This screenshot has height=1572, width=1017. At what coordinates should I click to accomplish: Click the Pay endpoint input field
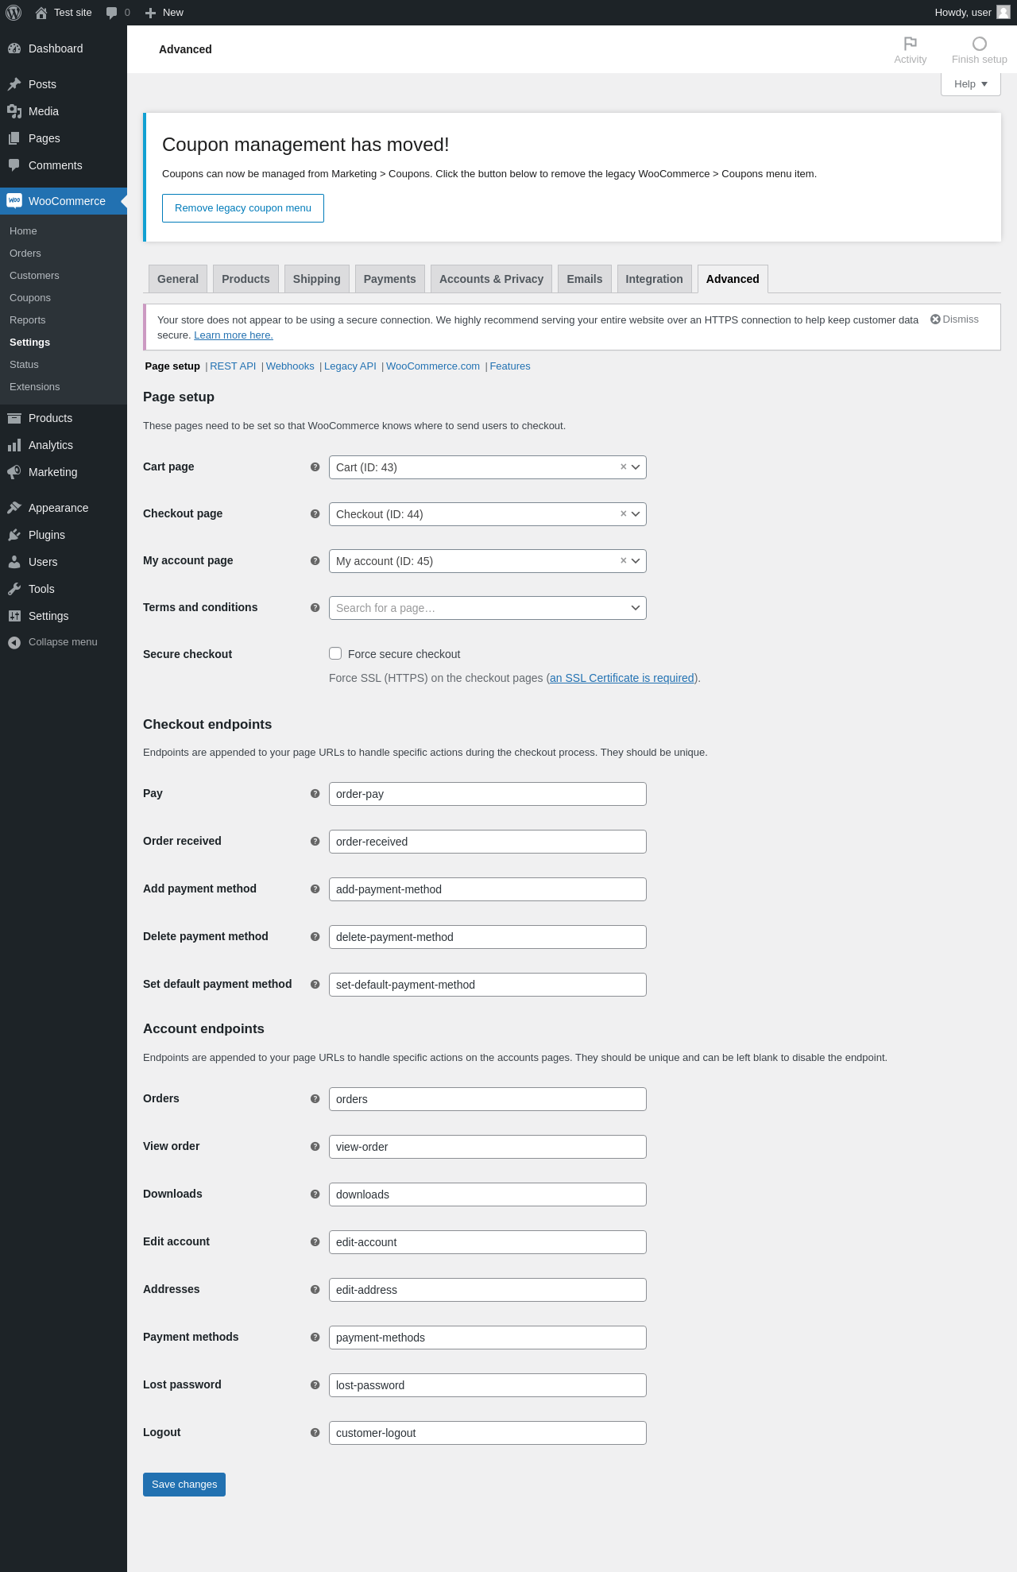point(488,794)
